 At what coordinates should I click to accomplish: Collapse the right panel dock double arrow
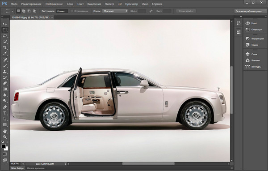click(x=265, y=17)
